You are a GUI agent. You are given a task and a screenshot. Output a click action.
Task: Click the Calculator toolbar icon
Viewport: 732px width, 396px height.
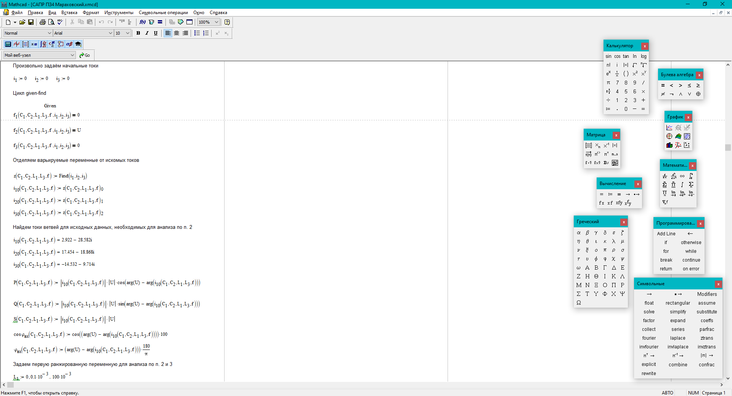[8, 44]
